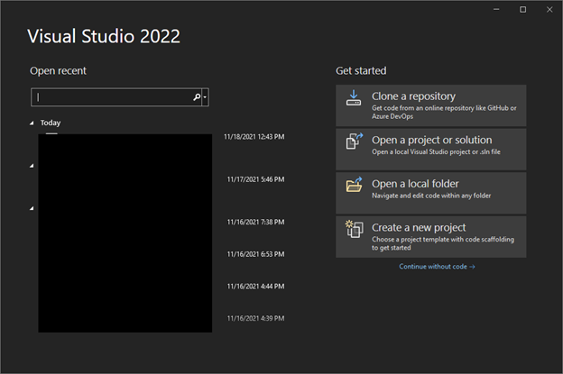Choose Open a project or solution title
The width and height of the screenshot is (563, 374).
pos(432,140)
